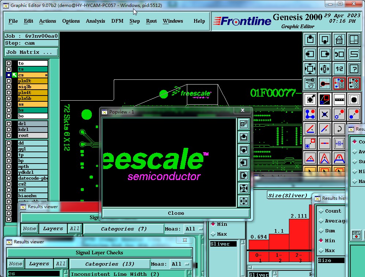Click the Home view house icon
Image resolution: width=365 pixels, height=277 pixels.
pyautogui.click(x=339, y=40)
